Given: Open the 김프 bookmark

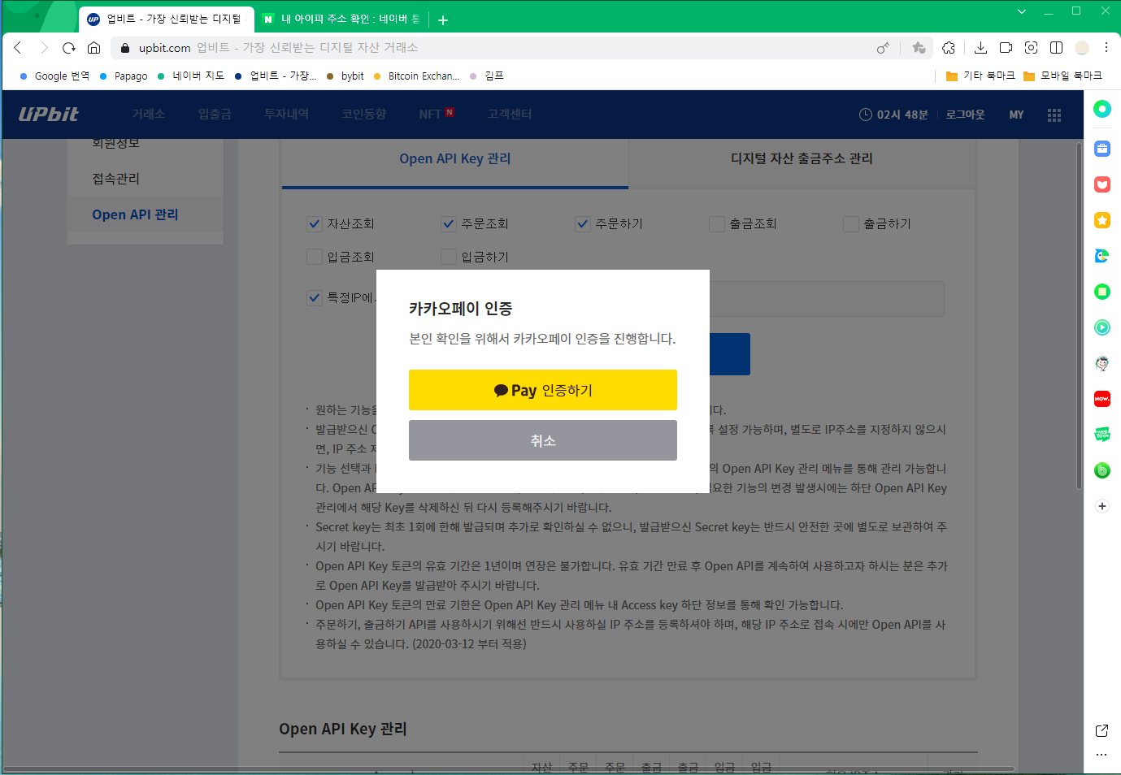Looking at the screenshot, I should coord(487,76).
